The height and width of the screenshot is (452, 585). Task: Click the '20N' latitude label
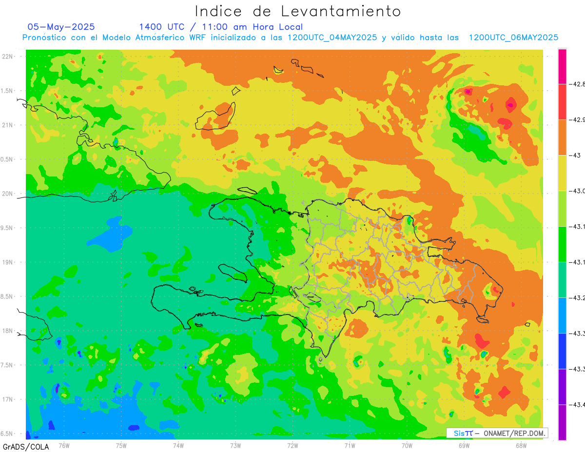tap(7, 194)
